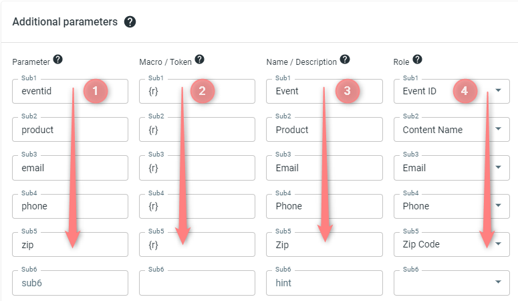
Task: Click the help icon beside Role
Action: (x=417, y=60)
